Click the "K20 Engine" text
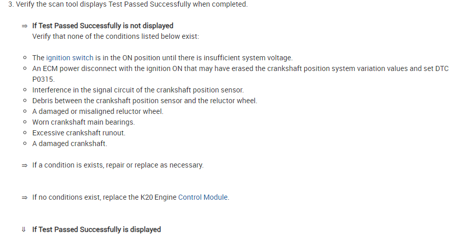Image resolution: width=469 pixels, height=237 pixels. (158, 197)
